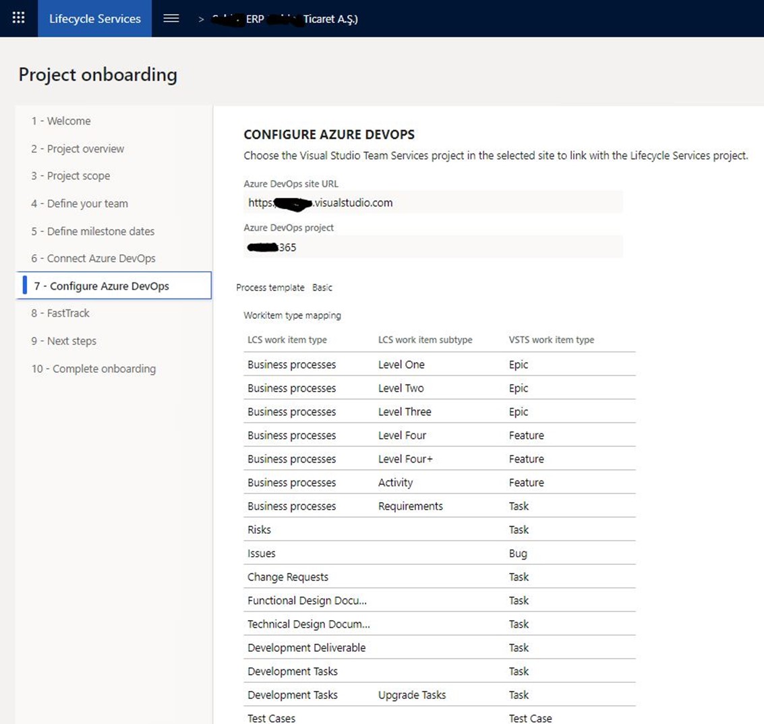Open step 3 - Project scope

(x=71, y=176)
